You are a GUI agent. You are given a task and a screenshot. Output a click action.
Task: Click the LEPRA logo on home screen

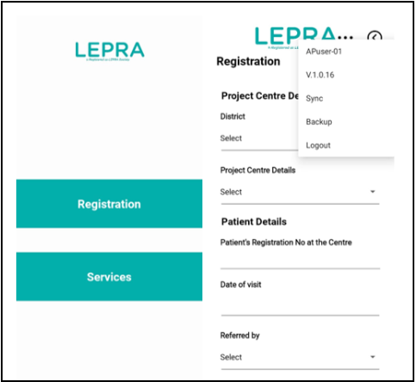pyautogui.click(x=109, y=51)
